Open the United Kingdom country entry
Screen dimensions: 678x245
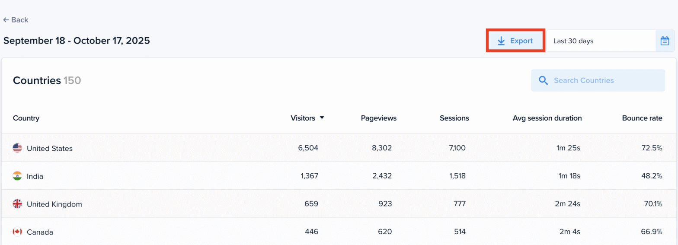[x=54, y=204]
